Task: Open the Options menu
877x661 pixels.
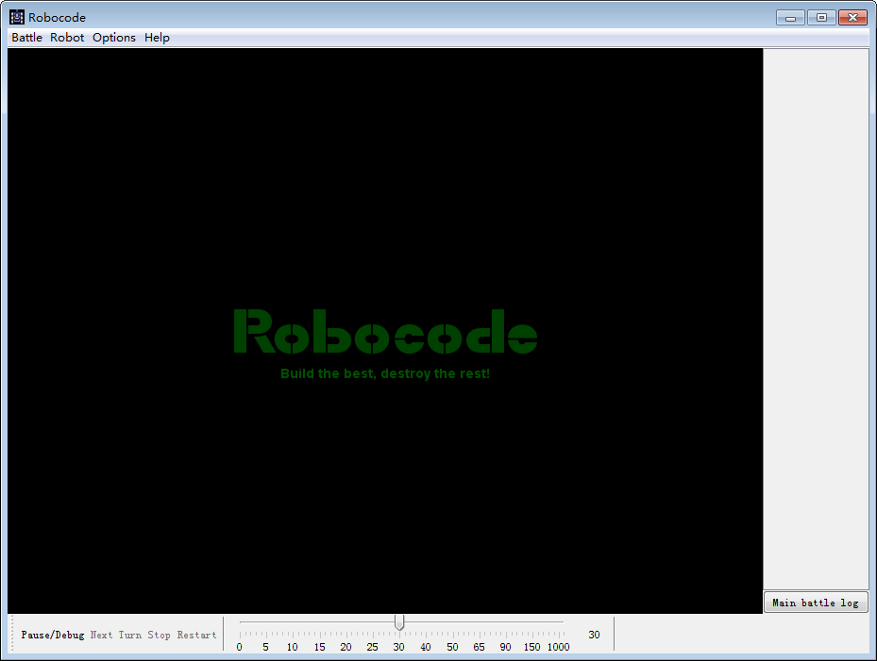Action: (114, 38)
